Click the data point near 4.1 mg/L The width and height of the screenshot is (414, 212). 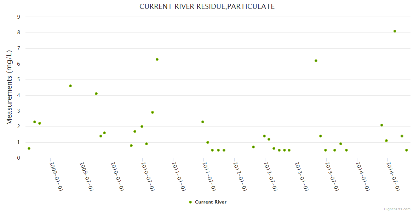96,94
